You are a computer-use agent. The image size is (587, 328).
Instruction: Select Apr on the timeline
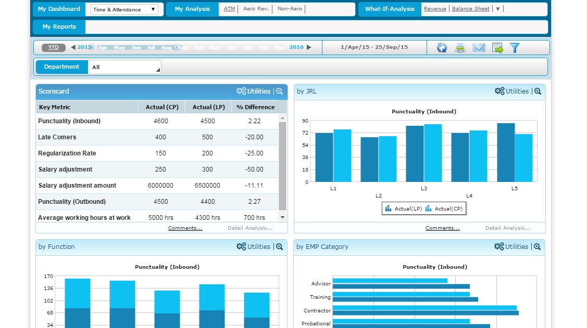pyautogui.click(x=103, y=48)
